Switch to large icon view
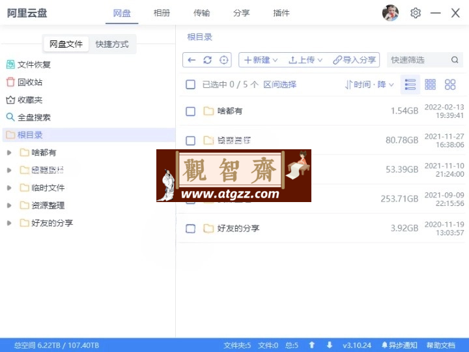This screenshot has width=469, height=352. pos(450,85)
